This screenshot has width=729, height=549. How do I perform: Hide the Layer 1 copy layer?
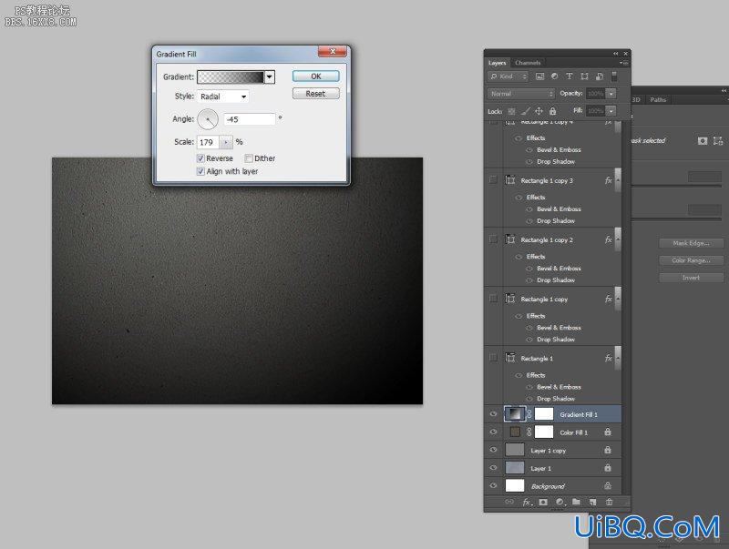tap(493, 450)
